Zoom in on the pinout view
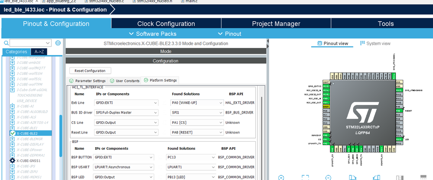The image size is (433, 180). pyautogui.click(x=281, y=177)
